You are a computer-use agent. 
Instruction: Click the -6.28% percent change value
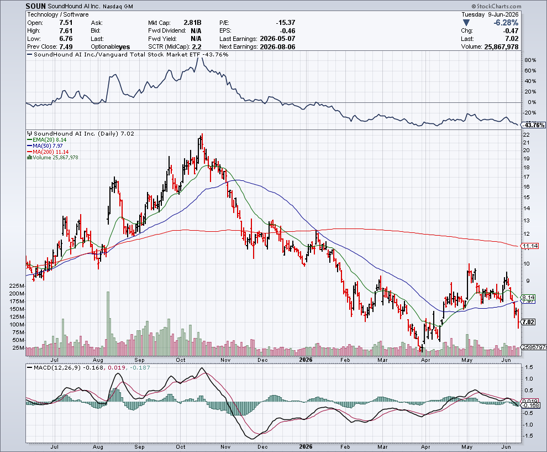506,23
